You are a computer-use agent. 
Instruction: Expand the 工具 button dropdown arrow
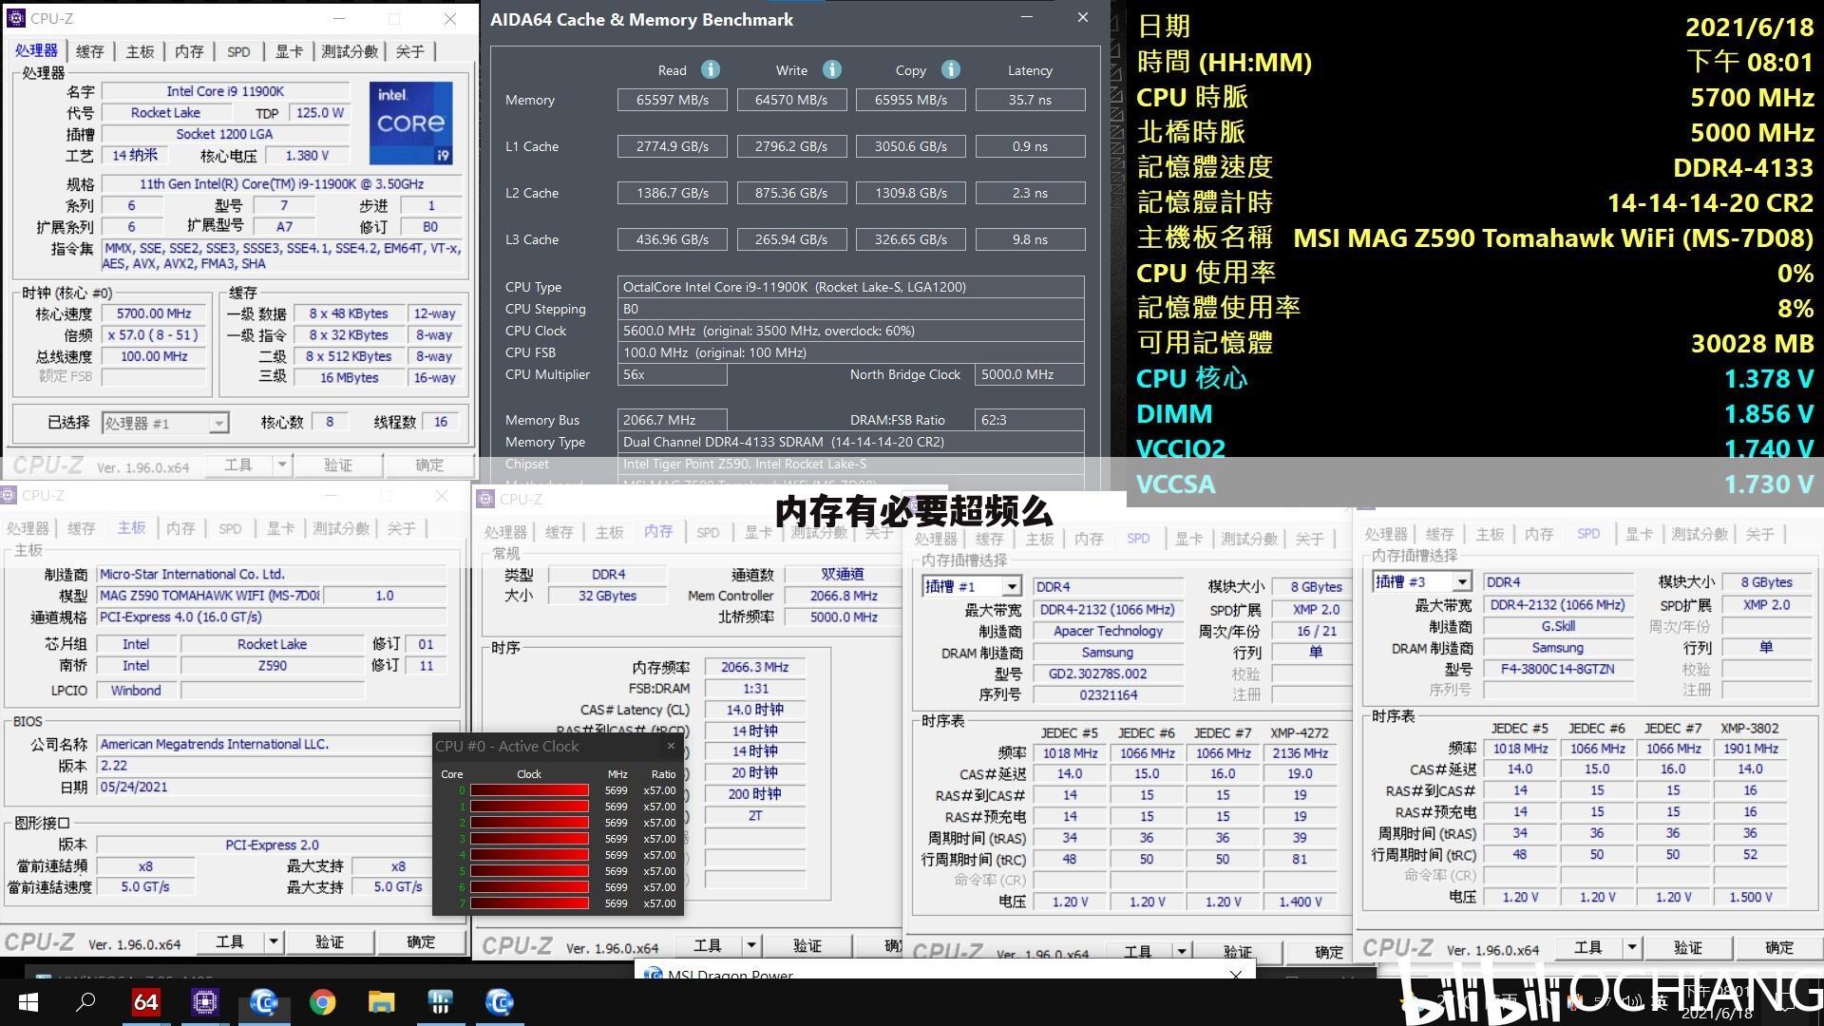click(281, 465)
